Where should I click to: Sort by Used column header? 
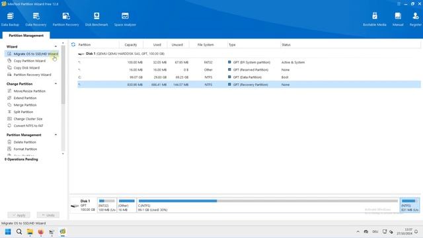[157, 45]
